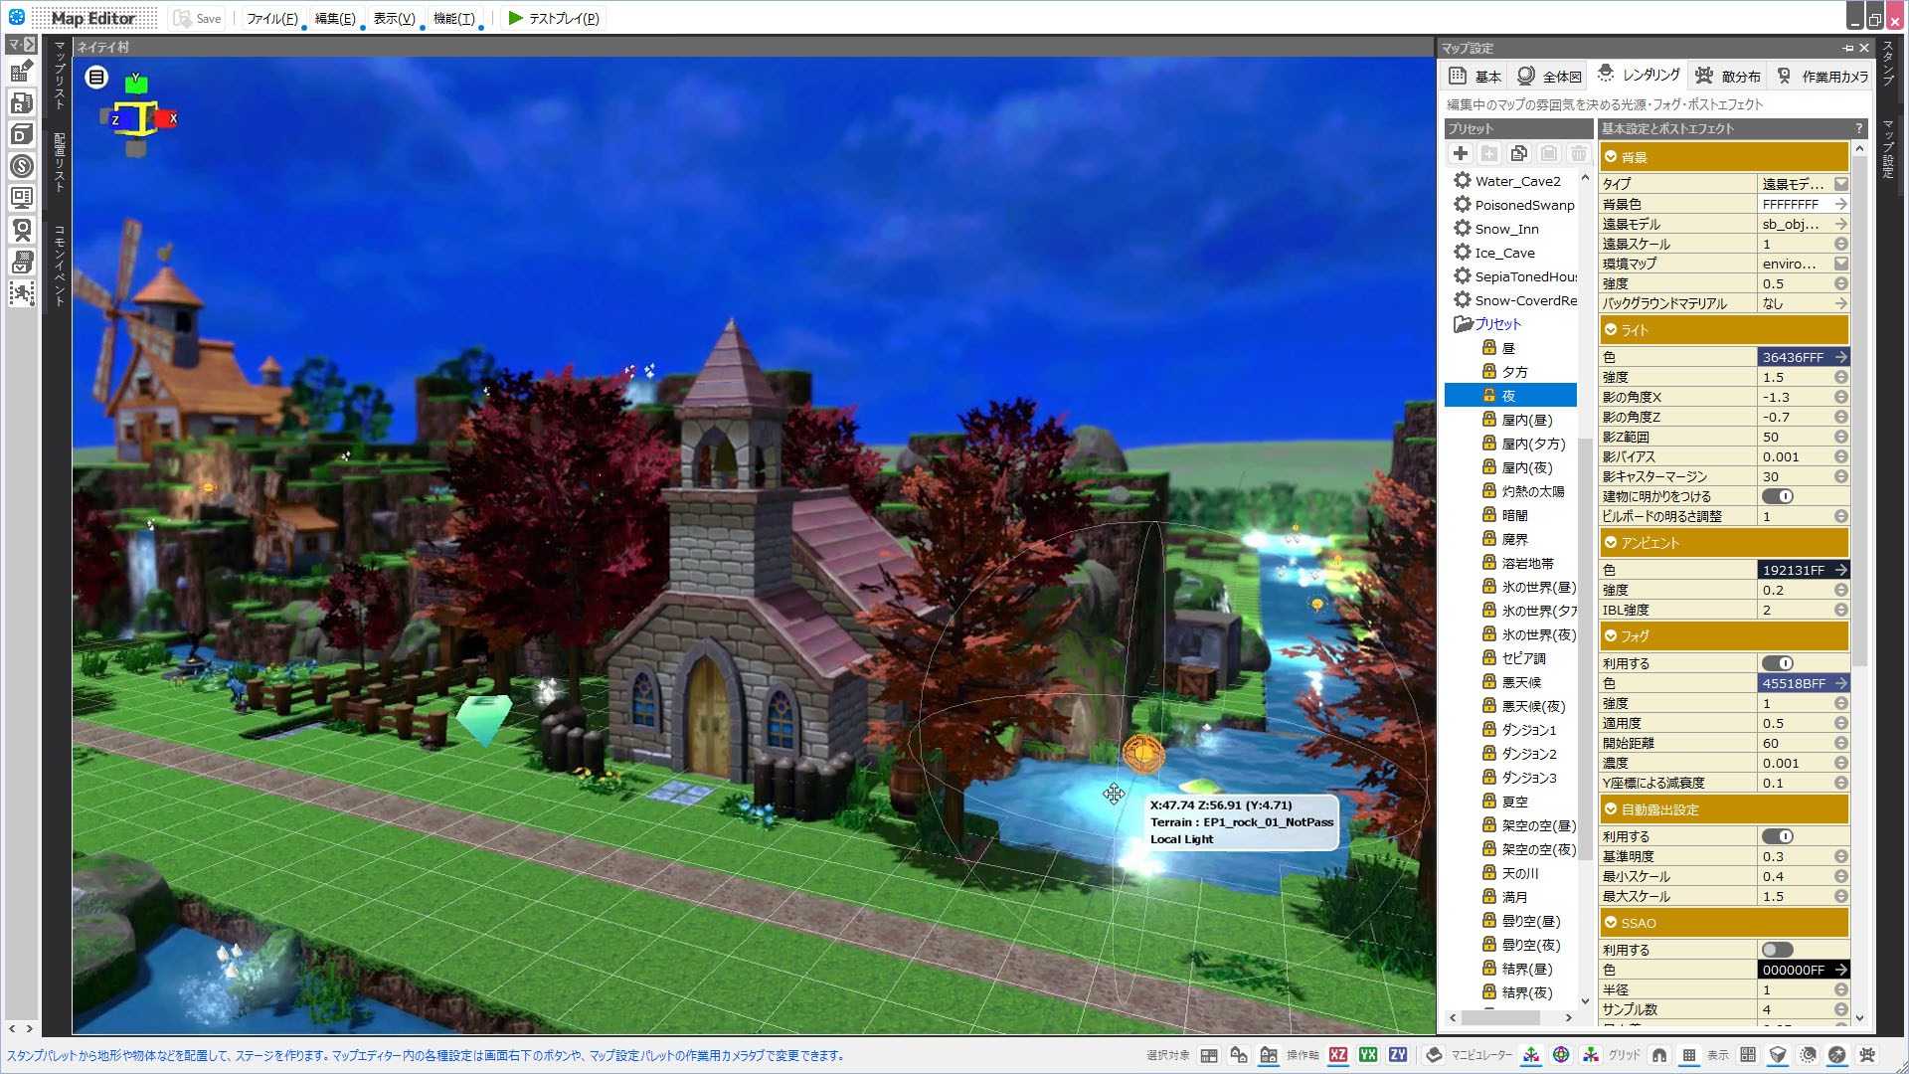1909x1074 pixels.
Task: Switch to the 敵分布 tab
Action: tap(1728, 77)
